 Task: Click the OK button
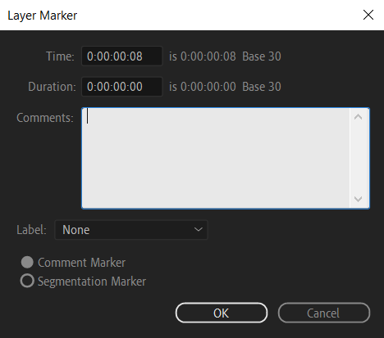(x=222, y=313)
